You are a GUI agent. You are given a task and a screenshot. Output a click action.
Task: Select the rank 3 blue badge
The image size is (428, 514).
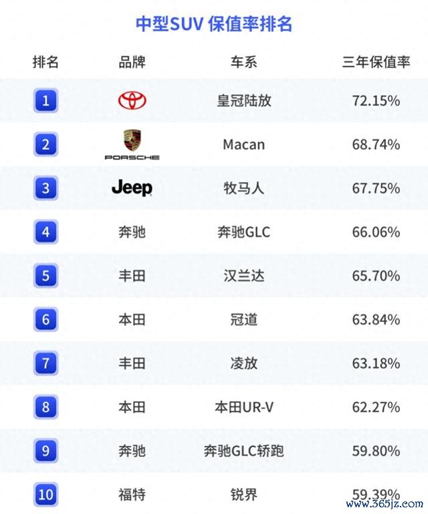(x=46, y=188)
